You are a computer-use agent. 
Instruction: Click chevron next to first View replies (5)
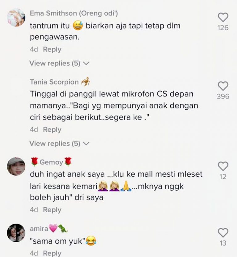[x=86, y=63]
